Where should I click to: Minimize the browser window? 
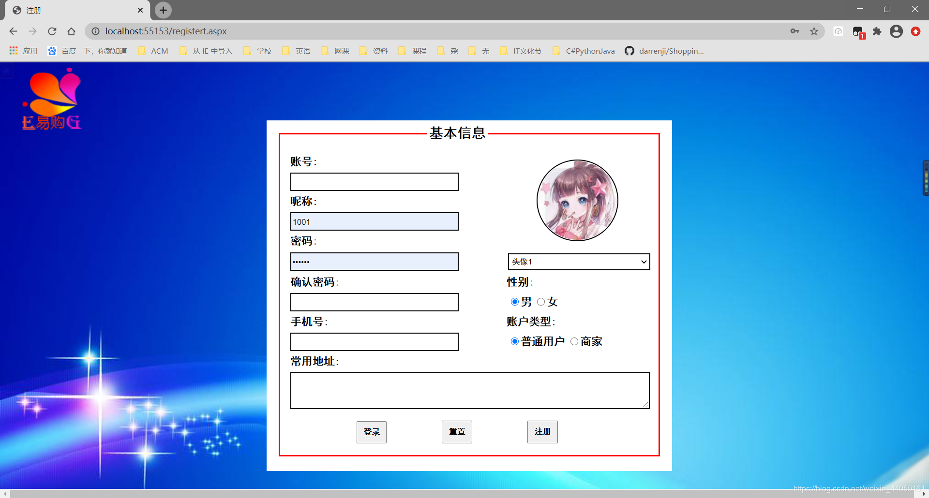[x=860, y=9]
